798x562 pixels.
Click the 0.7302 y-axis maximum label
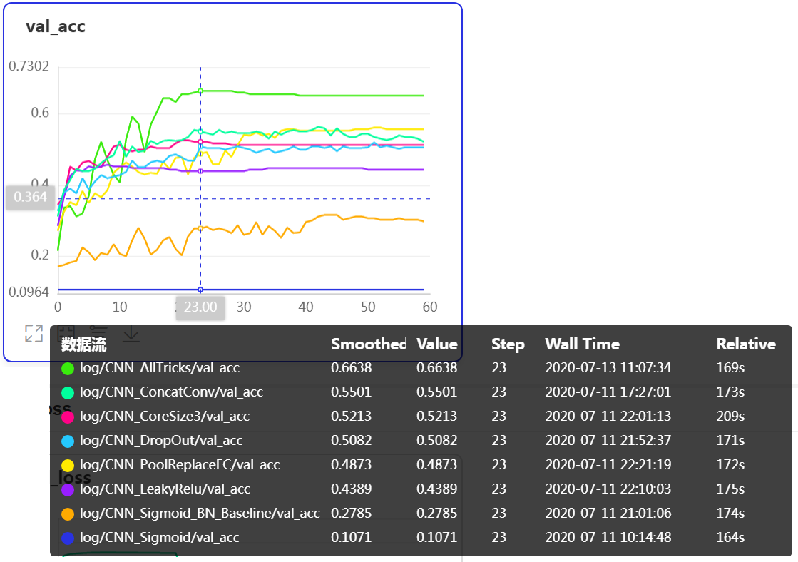click(x=29, y=66)
